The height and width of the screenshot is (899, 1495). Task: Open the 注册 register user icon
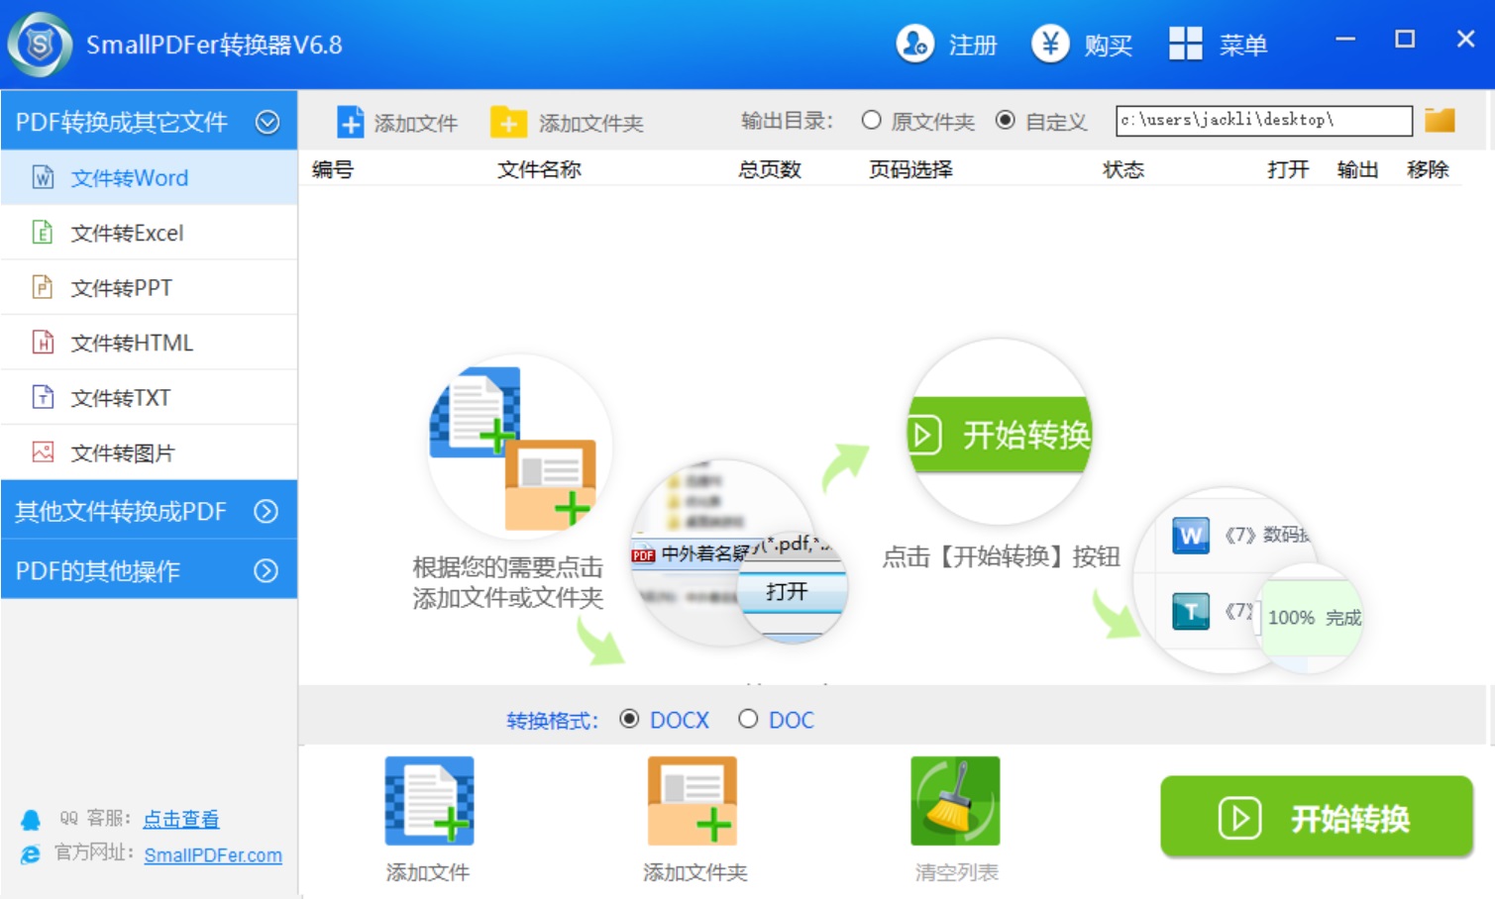click(914, 44)
